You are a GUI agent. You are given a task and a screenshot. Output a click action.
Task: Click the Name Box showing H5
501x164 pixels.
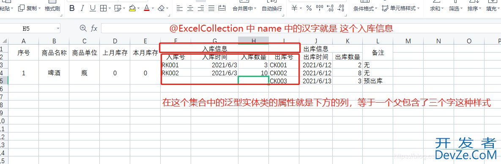point(30,29)
